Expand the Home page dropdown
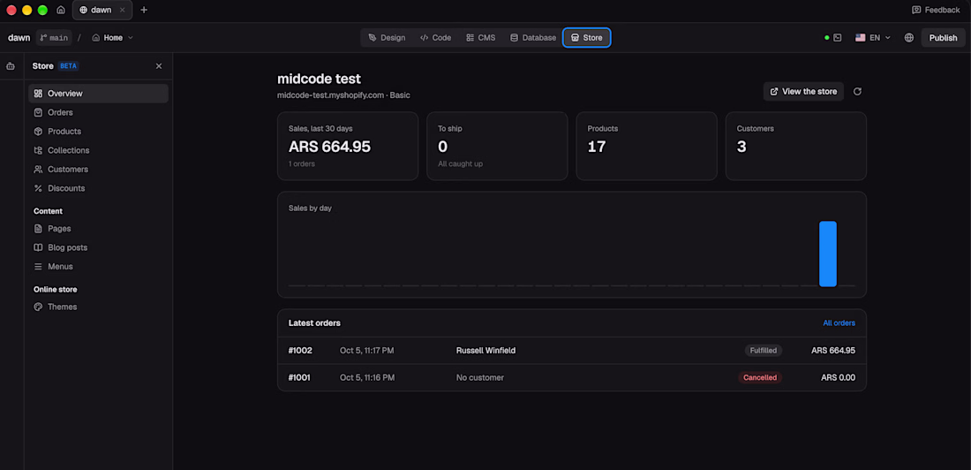Image resolution: width=971 pixels, height=470 pixels. tap(112, 38)
